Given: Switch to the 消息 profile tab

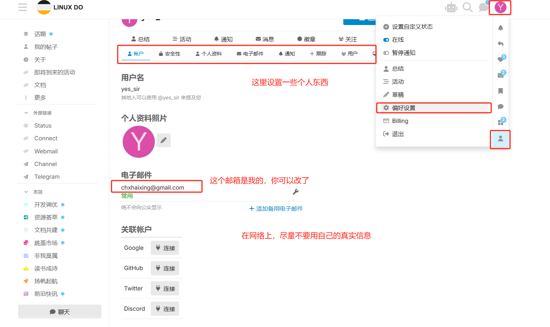Looking at the screenshot, I should point(264,39).
